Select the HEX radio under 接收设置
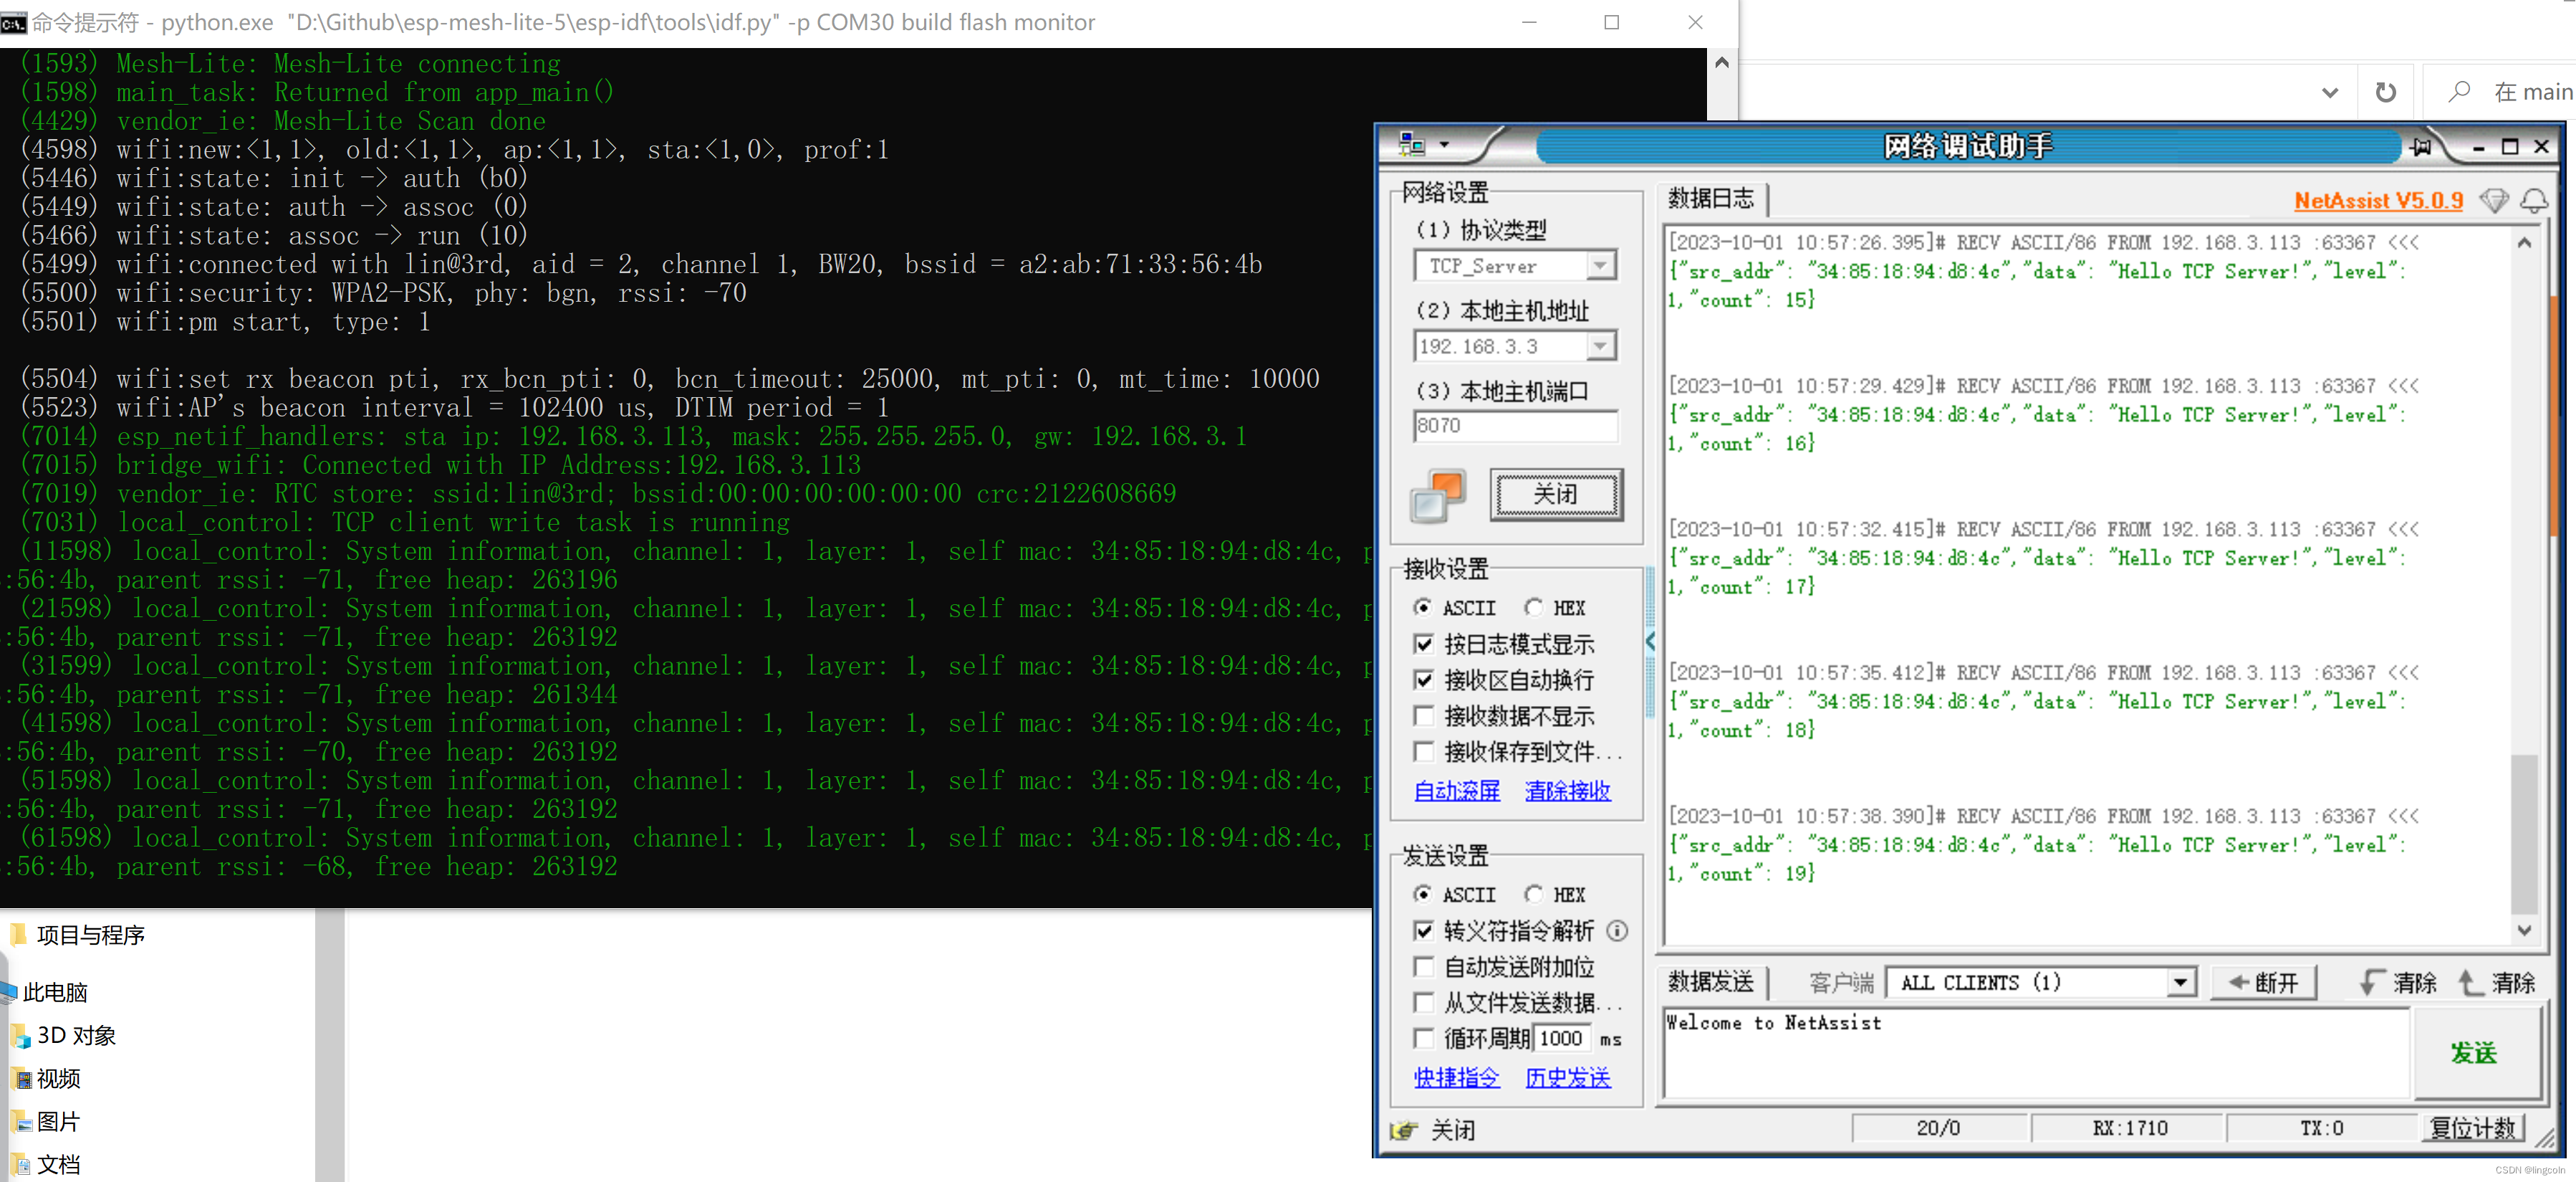2576x1182 pixels. 1534,608
